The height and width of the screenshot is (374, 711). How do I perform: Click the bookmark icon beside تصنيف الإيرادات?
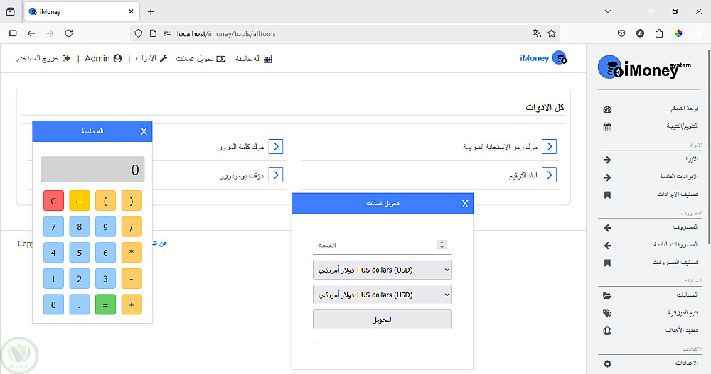tap(607, 194)
